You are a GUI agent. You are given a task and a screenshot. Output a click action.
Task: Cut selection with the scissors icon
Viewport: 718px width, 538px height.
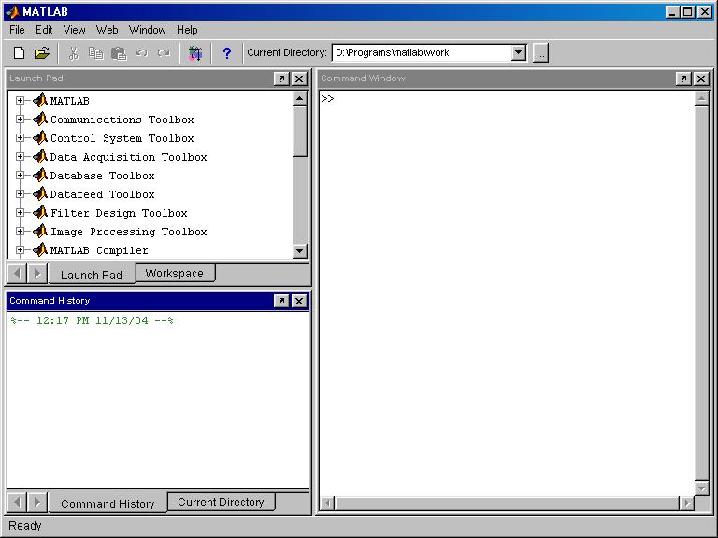pyautogui.click(x=73, y=53)
